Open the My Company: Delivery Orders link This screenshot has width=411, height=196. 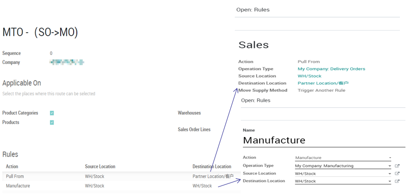[331, 69]
